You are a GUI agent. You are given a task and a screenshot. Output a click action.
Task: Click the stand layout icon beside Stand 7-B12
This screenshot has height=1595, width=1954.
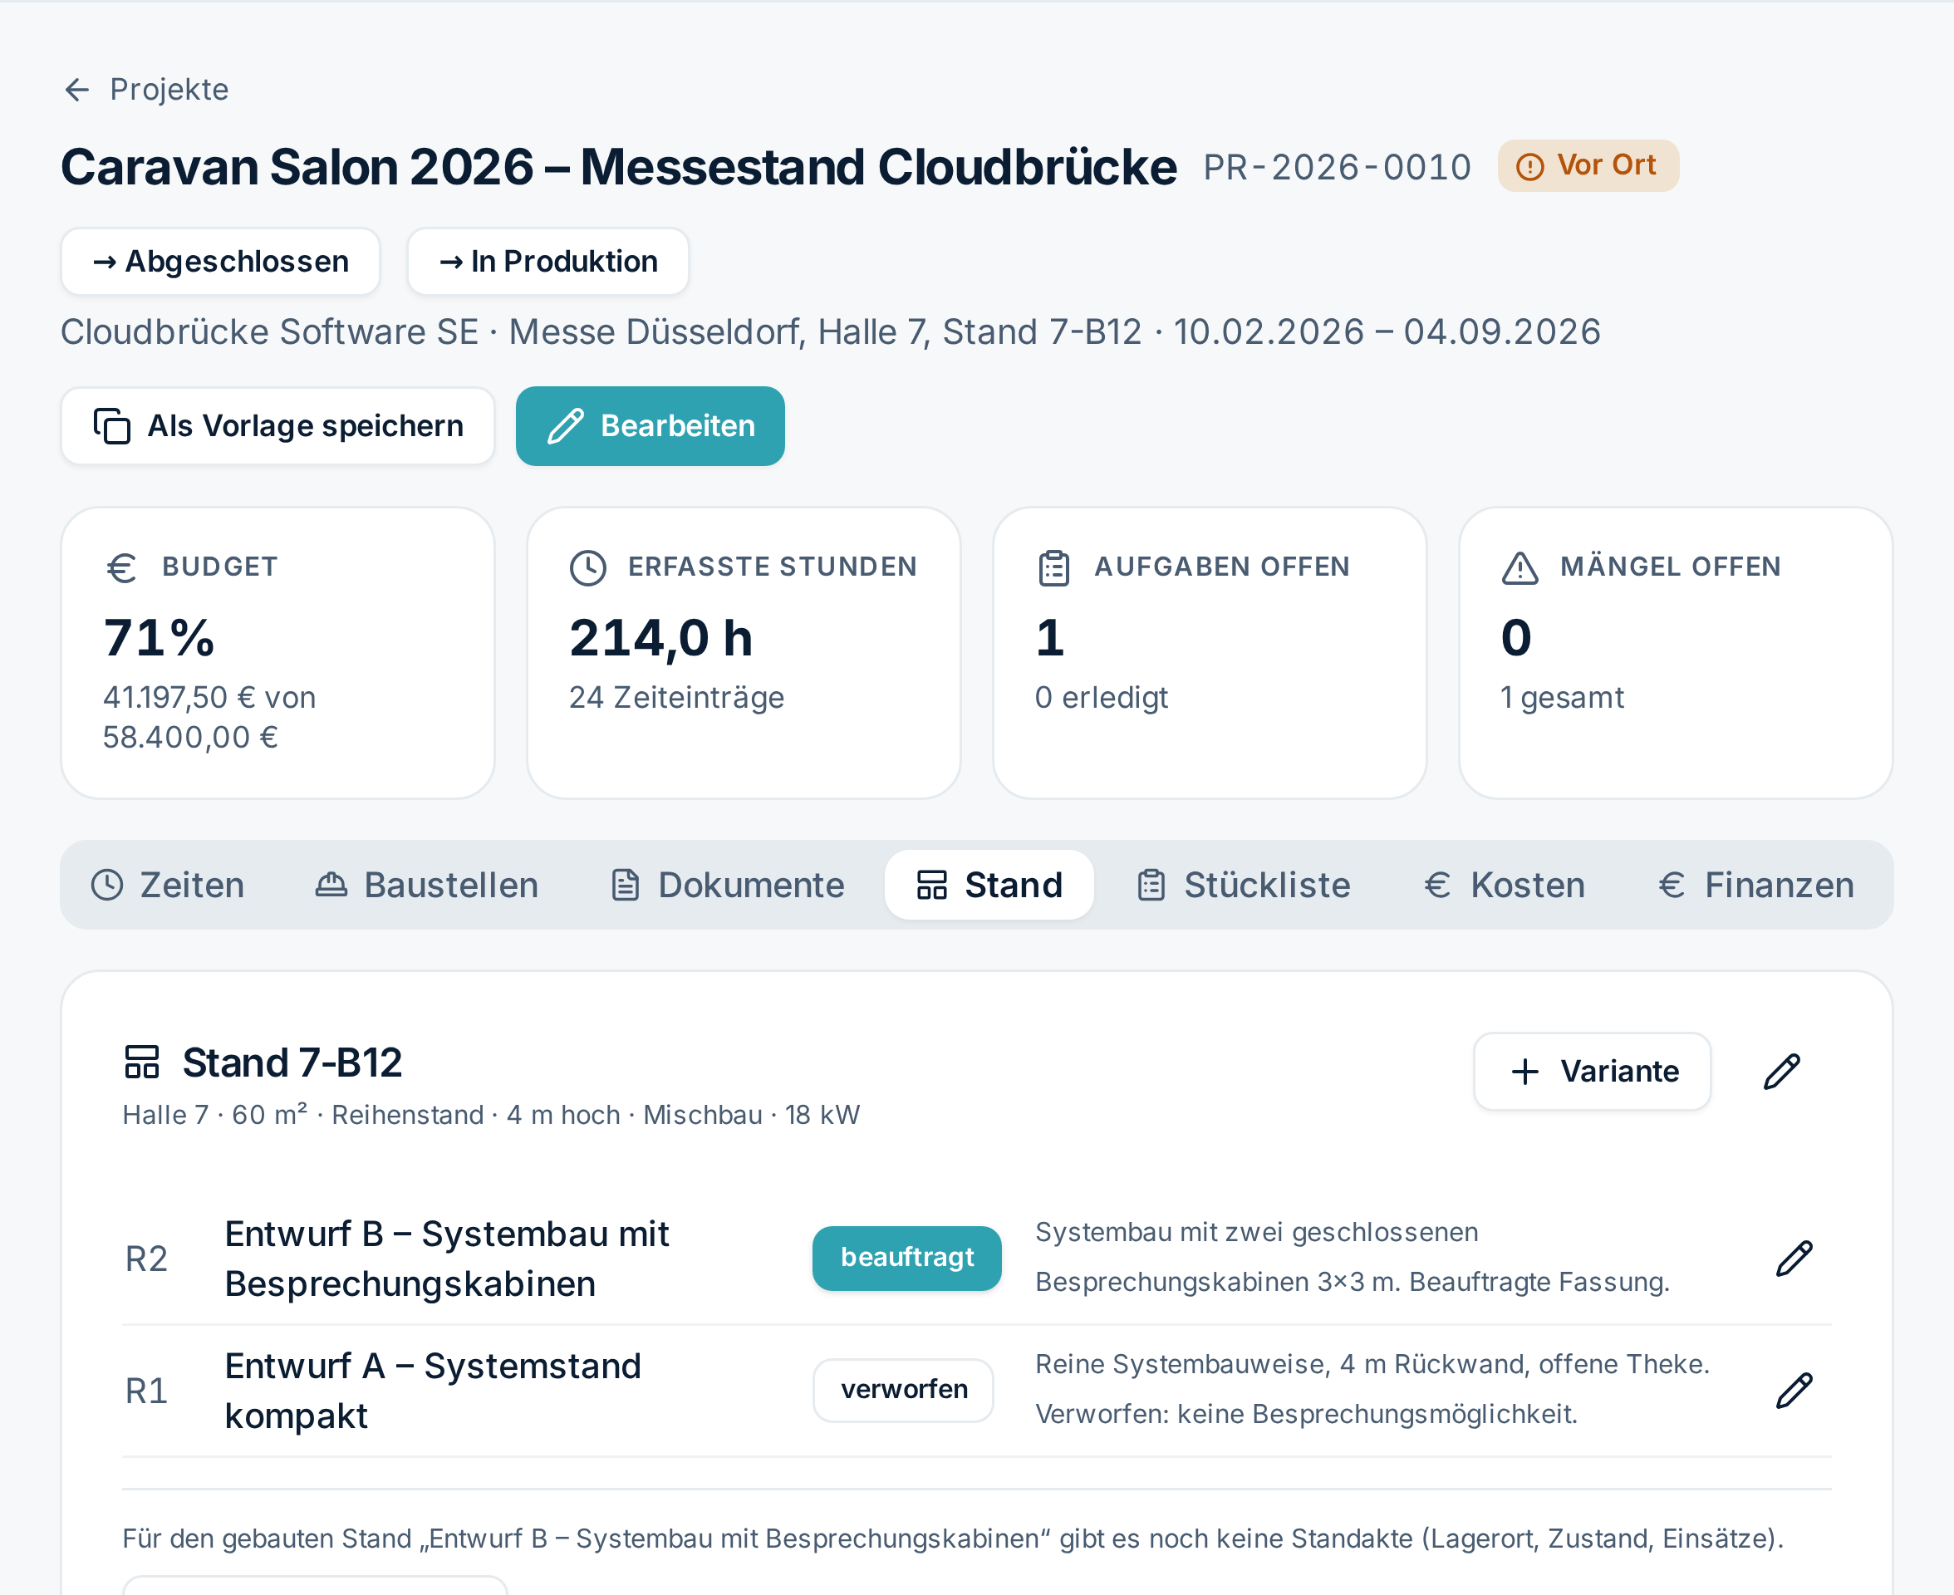[142, 1063]
